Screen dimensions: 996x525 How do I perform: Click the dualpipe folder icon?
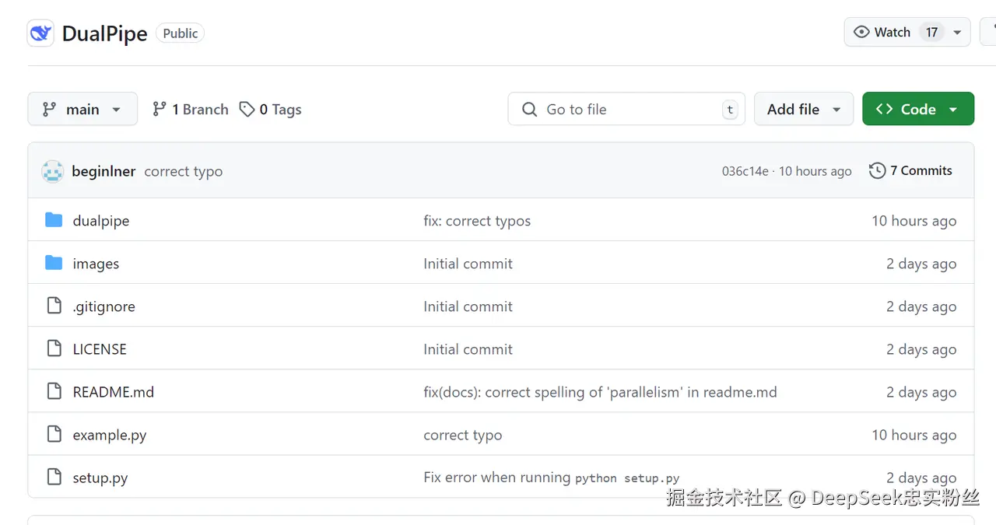(54, 220)
